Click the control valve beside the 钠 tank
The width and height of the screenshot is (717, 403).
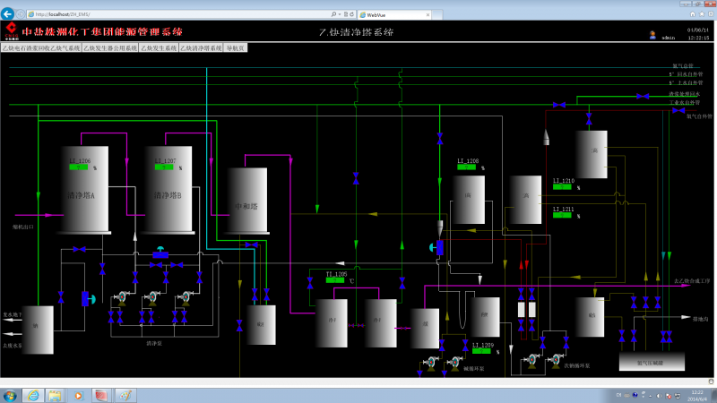(88, 299)
